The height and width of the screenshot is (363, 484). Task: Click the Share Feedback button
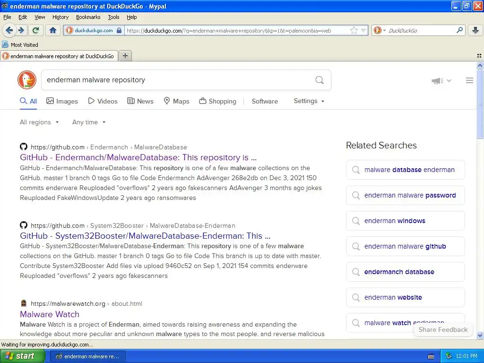pyautogui.click(x=442, y=329)
